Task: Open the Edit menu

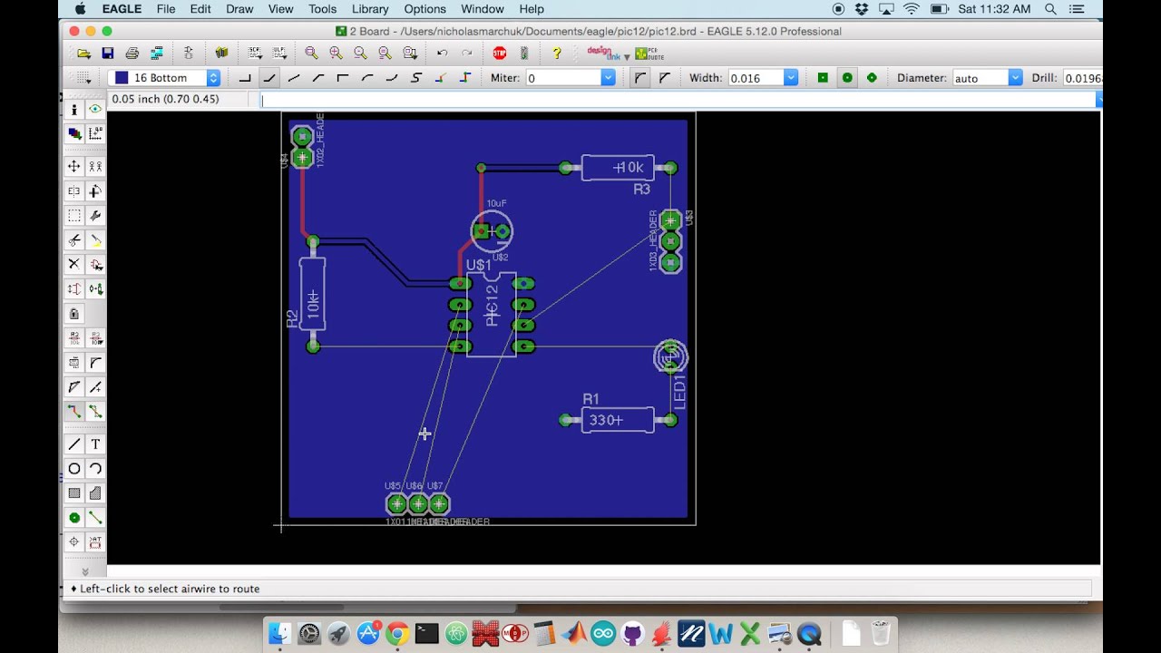Action: click(x=200, y=9)
